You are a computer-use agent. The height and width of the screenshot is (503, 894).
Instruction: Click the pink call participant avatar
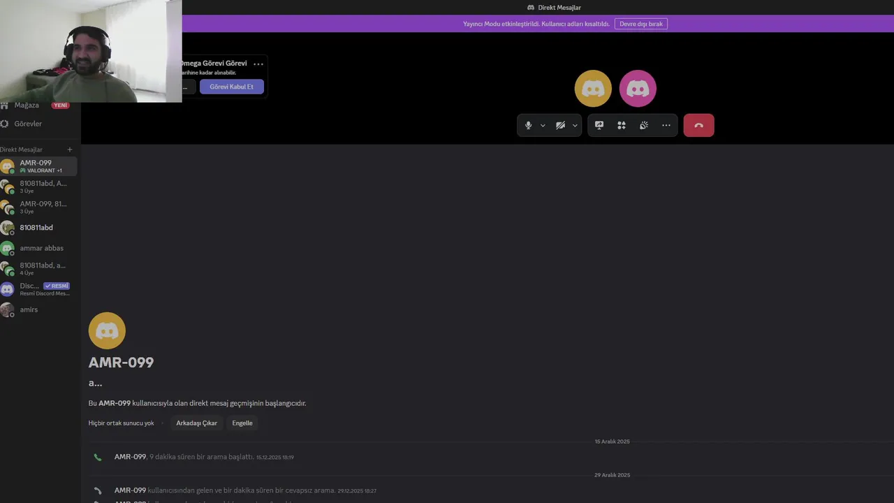pos(638,89)
